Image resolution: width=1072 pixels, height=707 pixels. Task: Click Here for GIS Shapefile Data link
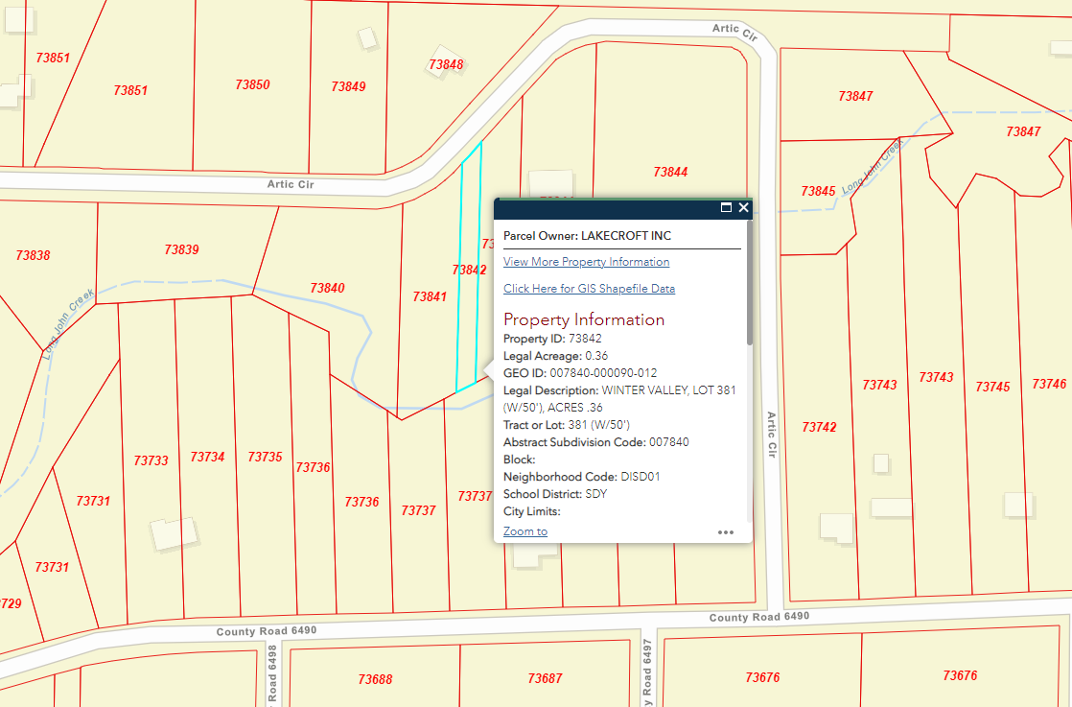[x=589, y=289]
